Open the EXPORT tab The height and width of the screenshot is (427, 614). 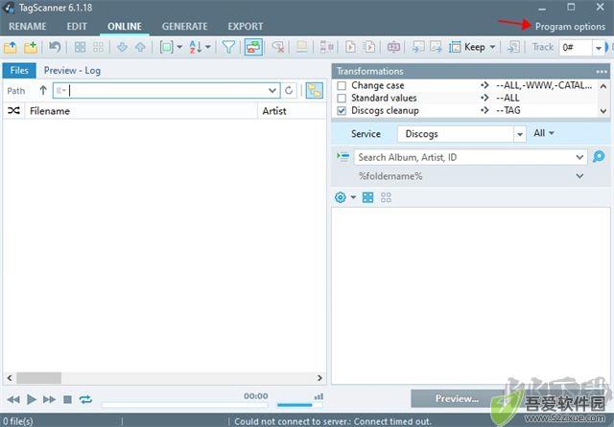pyautogui.click(x=246, y=26)
